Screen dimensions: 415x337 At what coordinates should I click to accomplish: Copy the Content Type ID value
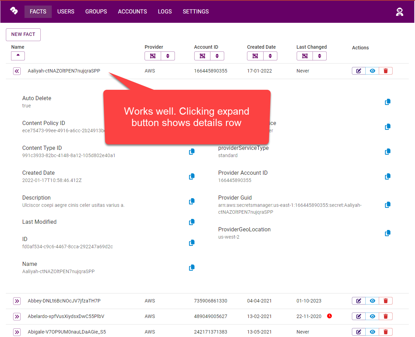tap(192, 152)
